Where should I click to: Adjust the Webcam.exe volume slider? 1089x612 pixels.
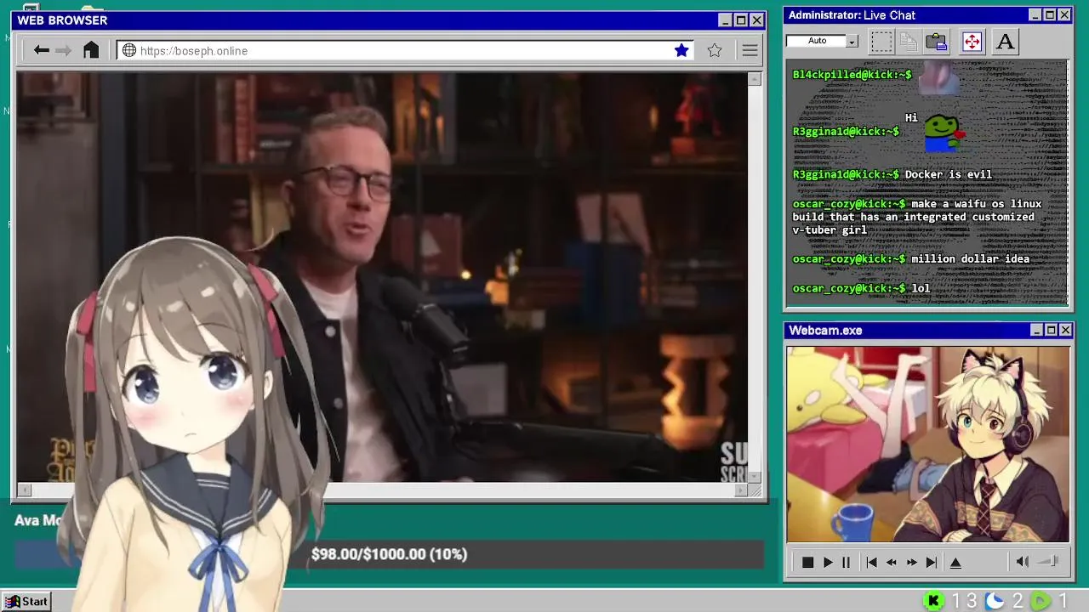coord(1049,561)
